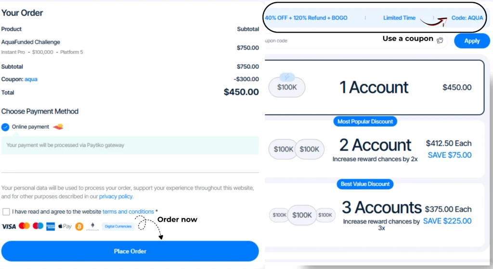Click the Bitcoin payment icon
Image resolution: width=493 pixels, height=269 pixels.
(79, 226)
